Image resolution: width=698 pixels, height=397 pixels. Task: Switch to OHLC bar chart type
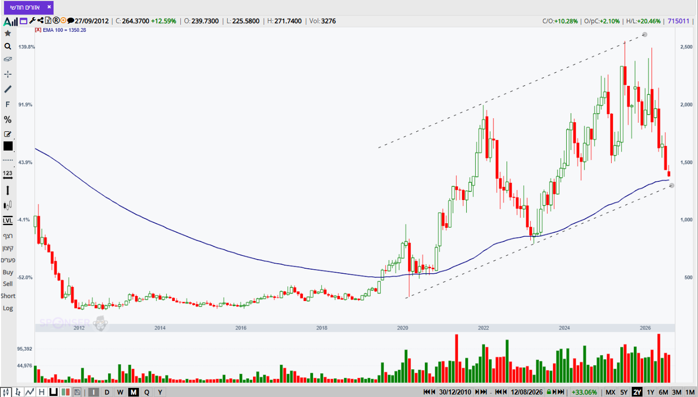click(18, 392)
